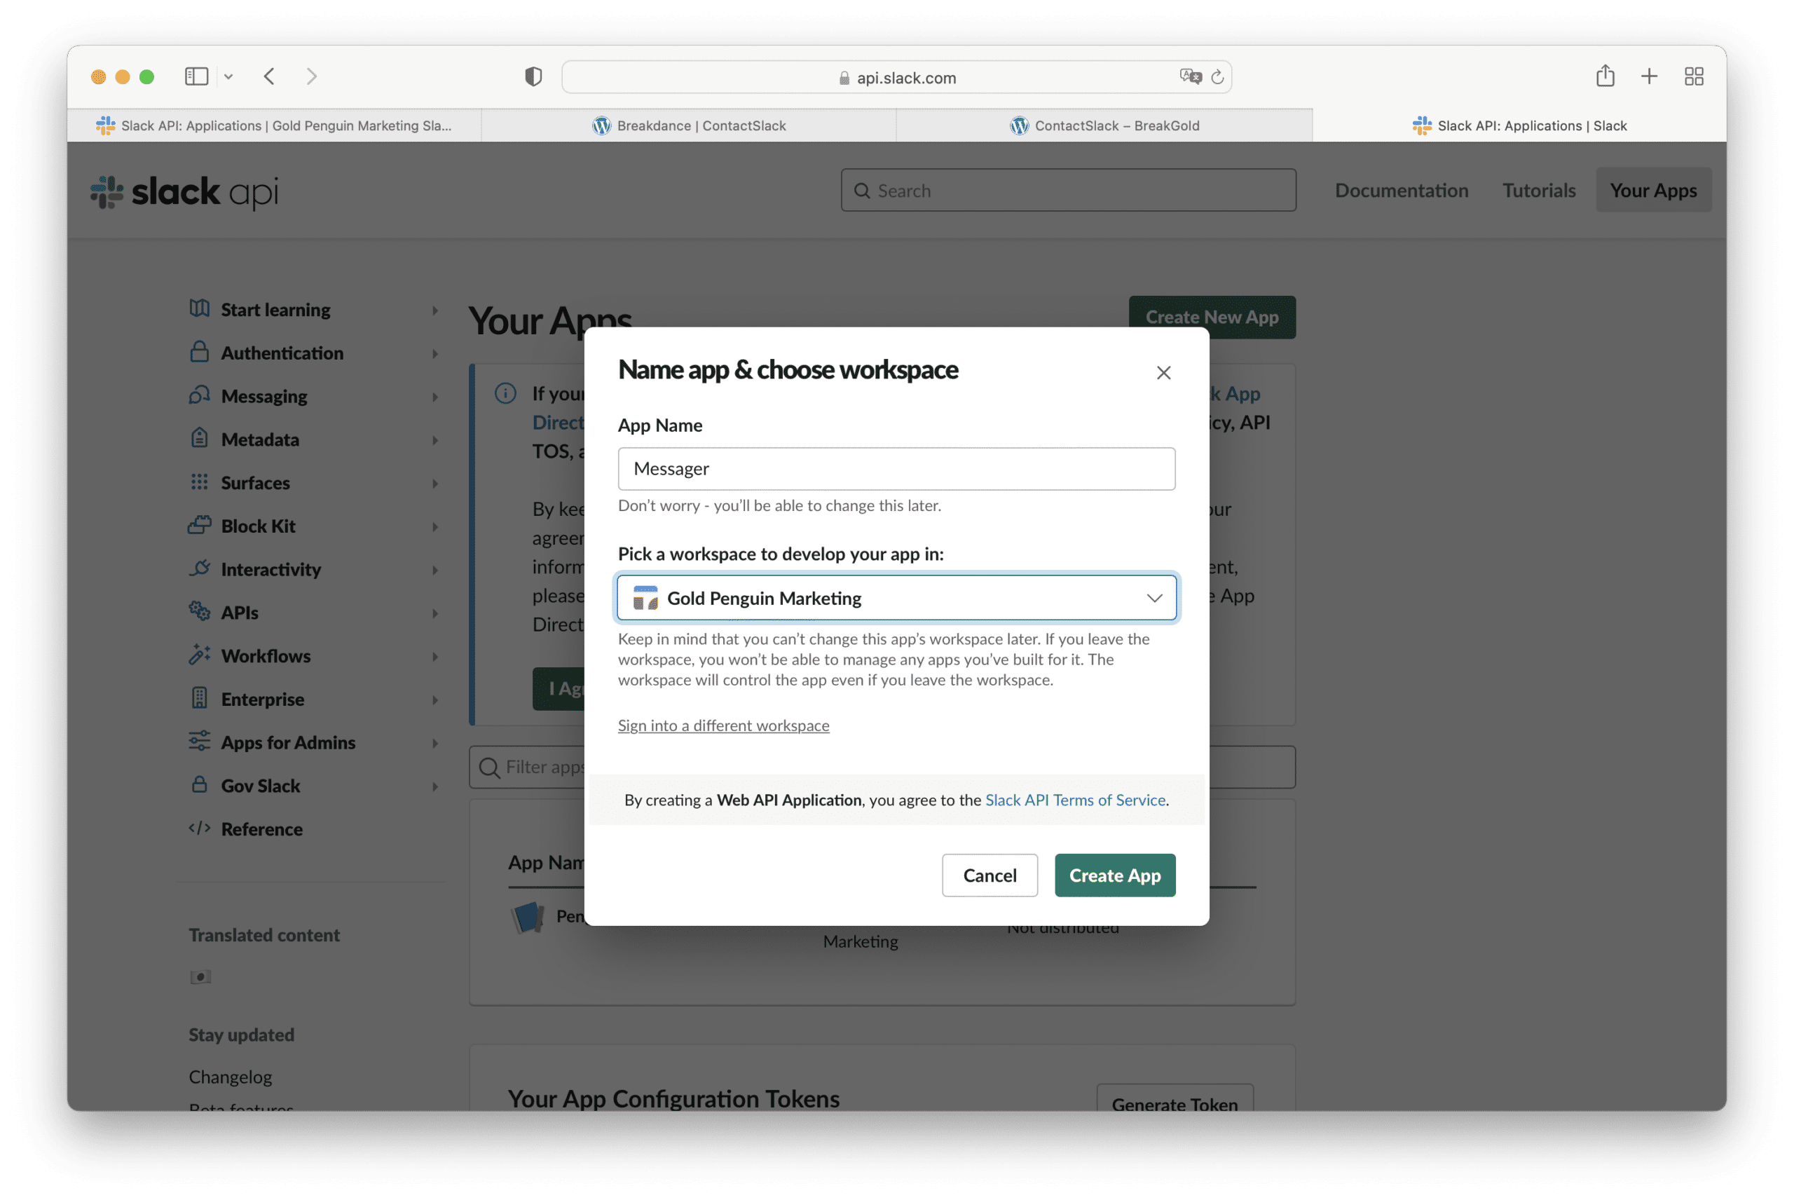Open Slack API Terms of Service link
The image size is (1794, 1200).
pyautogui.click(x=1075, y=800)
